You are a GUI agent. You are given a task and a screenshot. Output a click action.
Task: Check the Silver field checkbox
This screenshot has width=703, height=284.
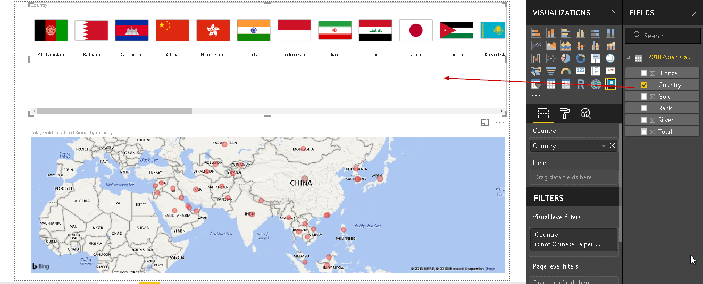[644, 120]
